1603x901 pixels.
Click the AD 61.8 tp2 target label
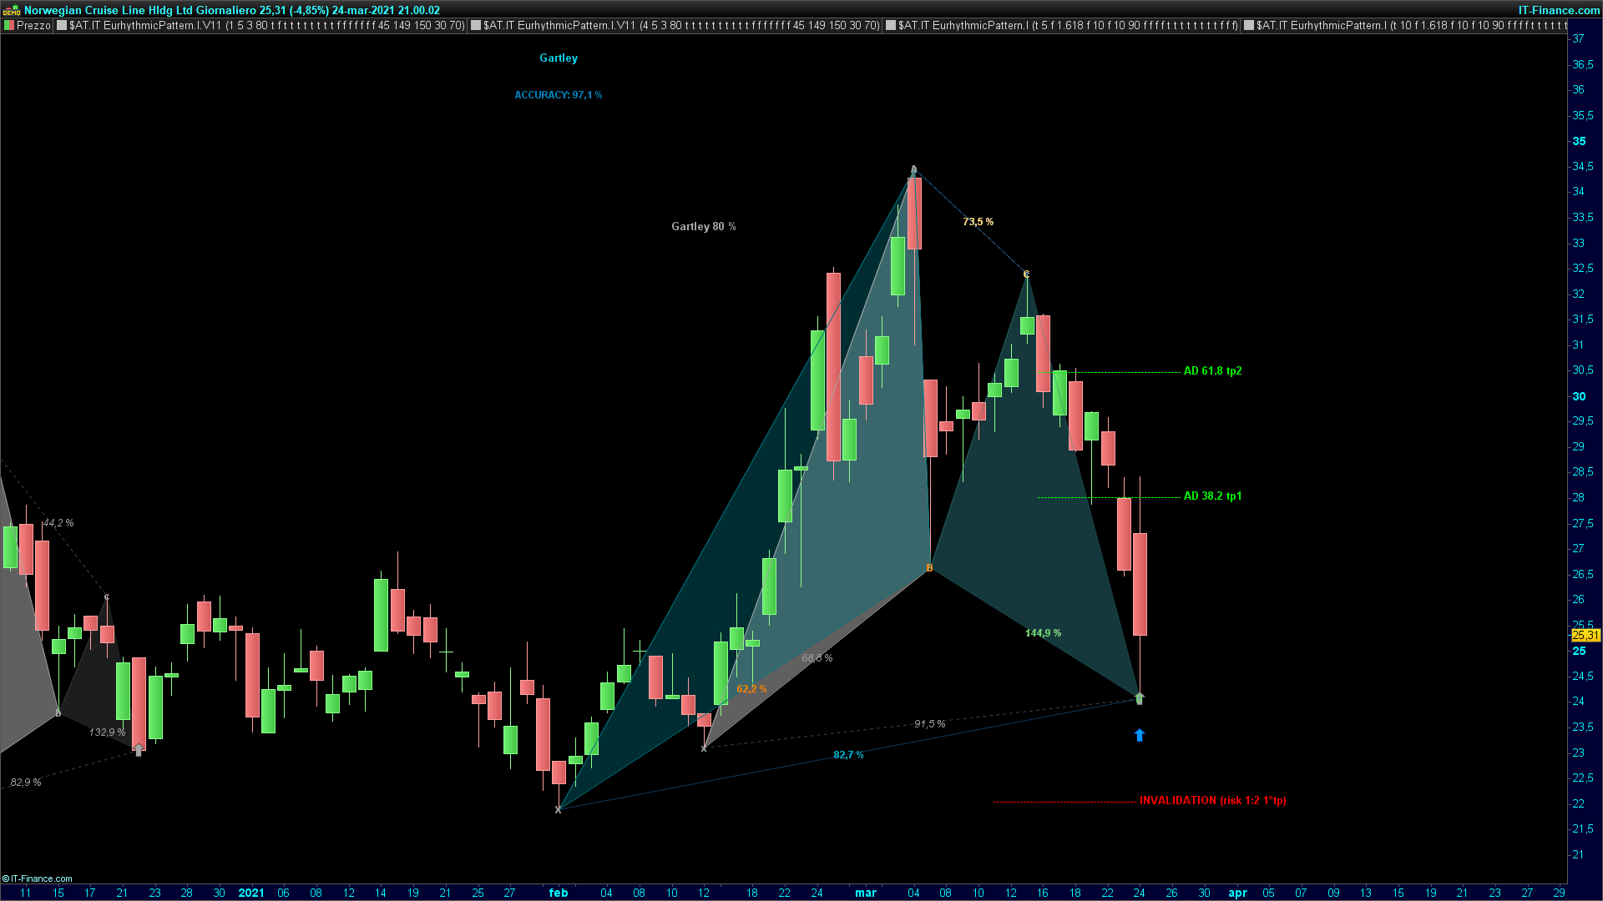click(x=1212, y=371)
